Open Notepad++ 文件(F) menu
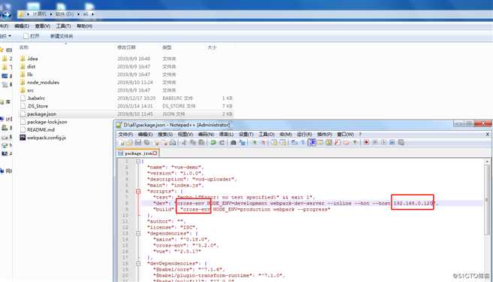 pyautogui.click(x=126, y=135)
